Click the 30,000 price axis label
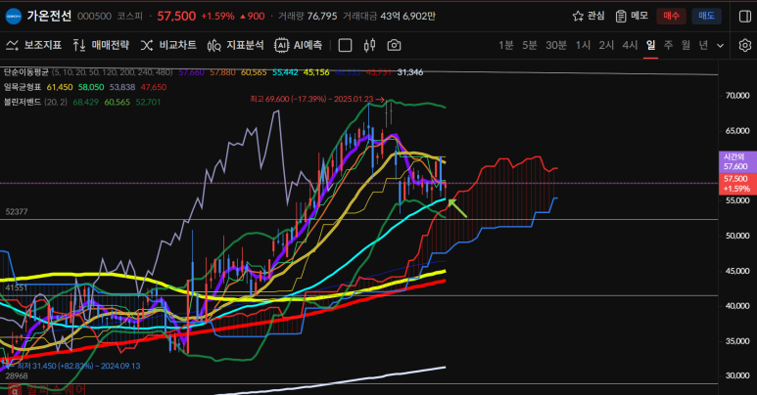Screen dimensions: 757x395 coord(737,375)
